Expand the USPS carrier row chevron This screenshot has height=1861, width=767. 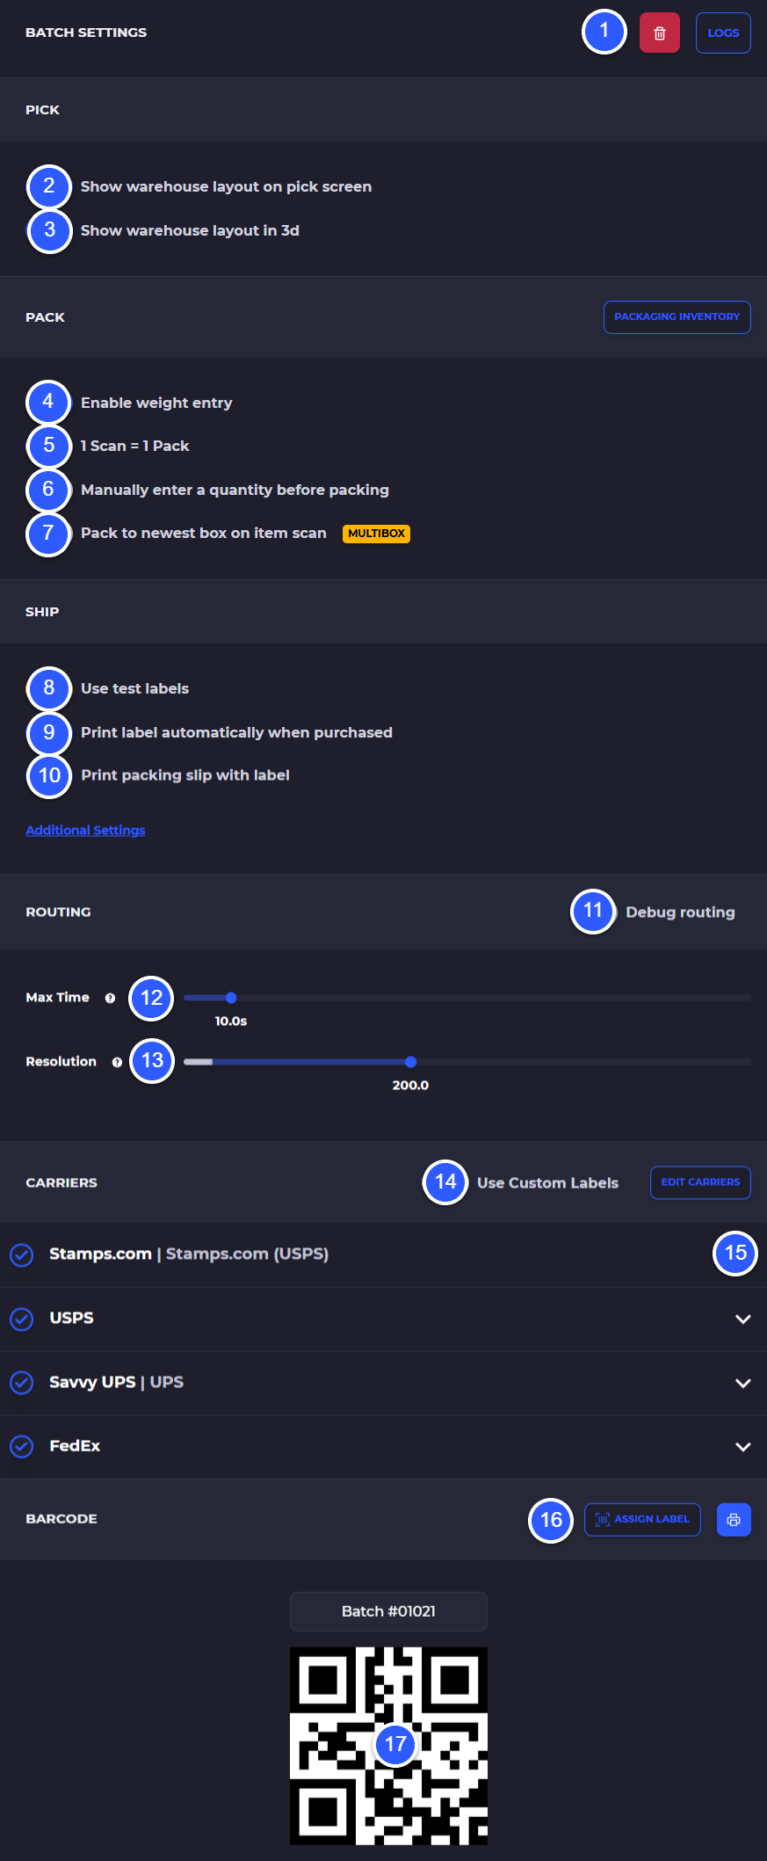743,1319
